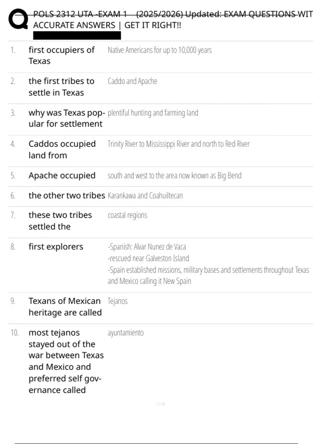Click the line '-rescued near Galveston Island'

148,258
